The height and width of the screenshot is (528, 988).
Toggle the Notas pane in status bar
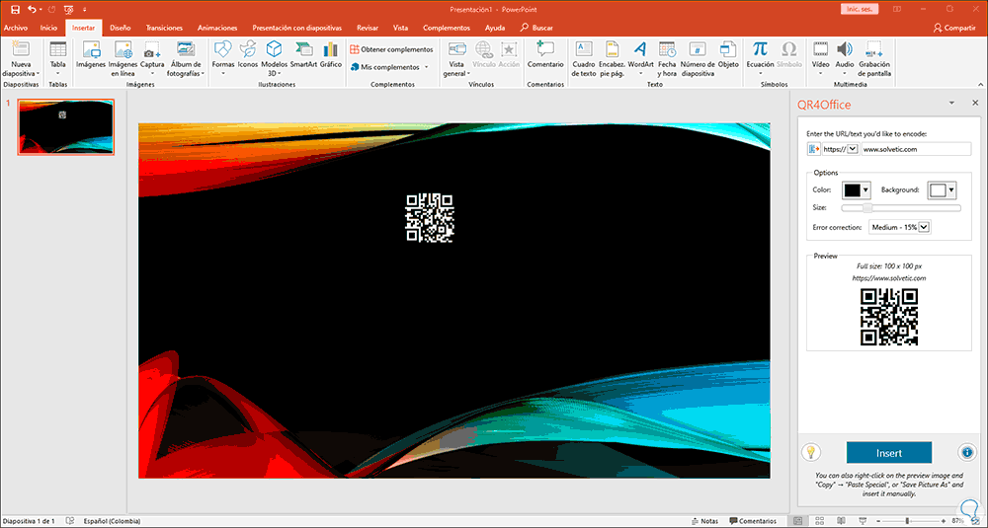tap(703, 520)
